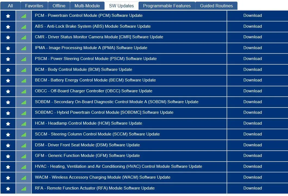
Task: Click signal strength icon in IPMA row
Action: point(24,48)
